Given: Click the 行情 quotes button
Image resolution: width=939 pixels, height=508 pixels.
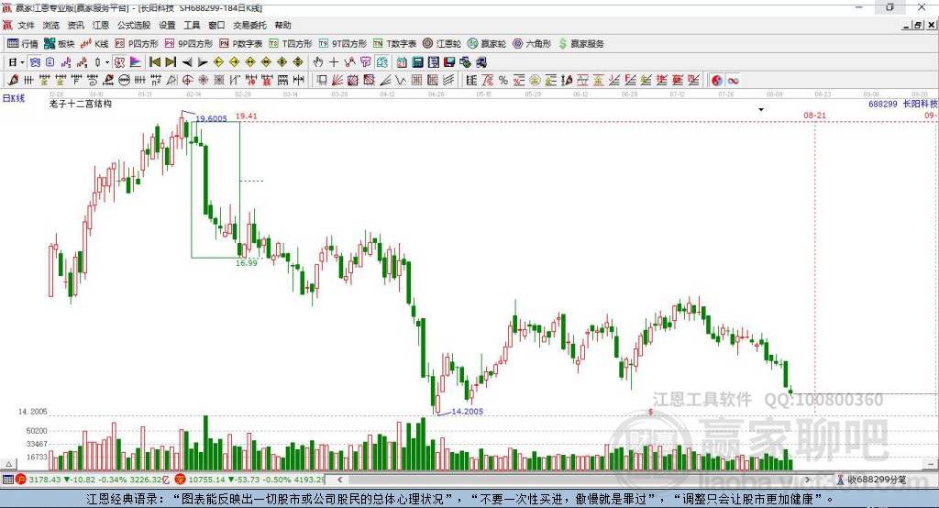Looking at the screenshot, I should pyautogui.click(x=23, y=44).
